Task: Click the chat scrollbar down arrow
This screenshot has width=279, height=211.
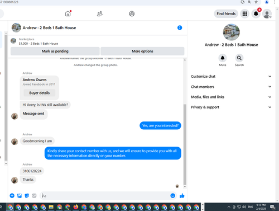Action: (185, 186)
